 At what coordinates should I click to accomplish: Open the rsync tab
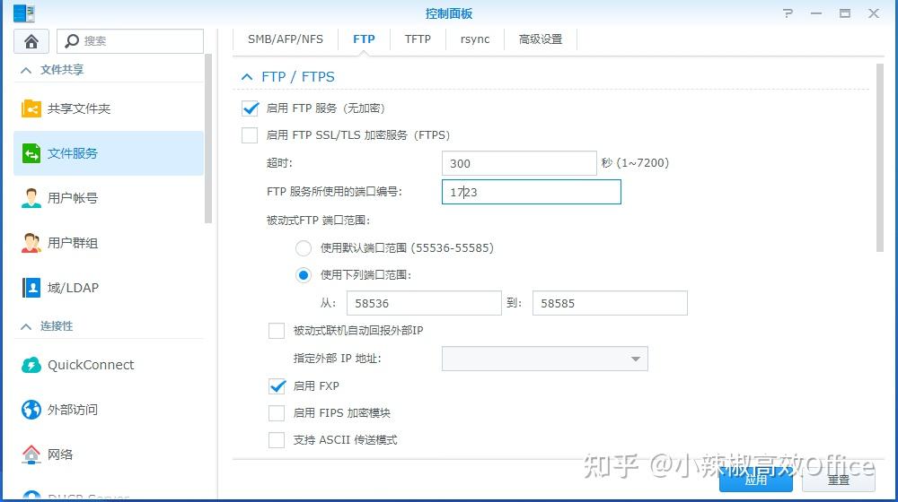coord(475,39)
